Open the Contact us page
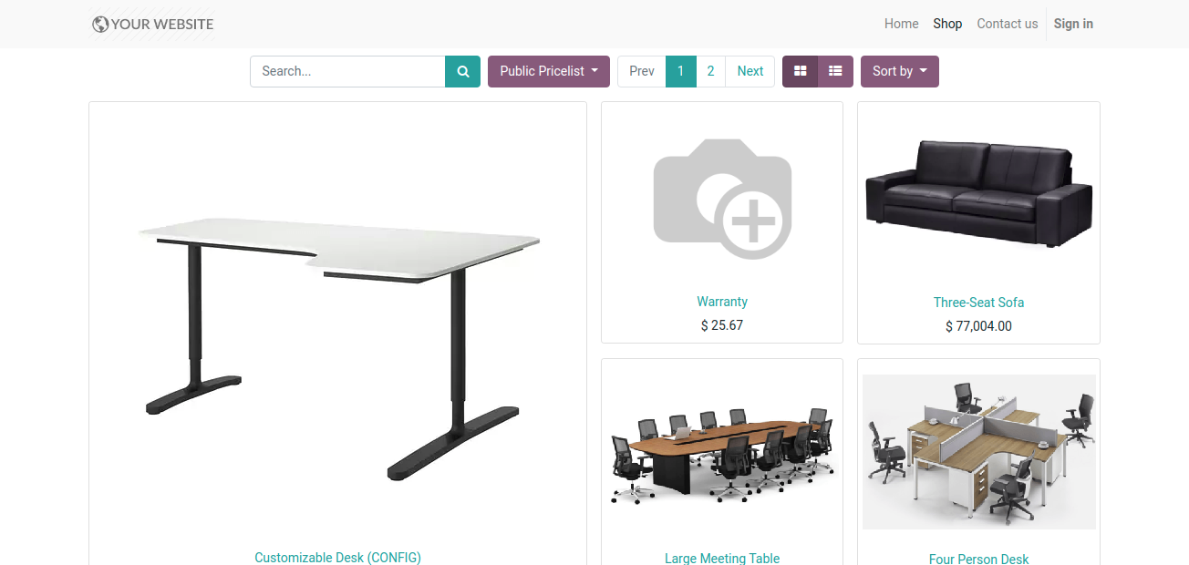This screenshot has height=565, width=1189. [1007, 24]
